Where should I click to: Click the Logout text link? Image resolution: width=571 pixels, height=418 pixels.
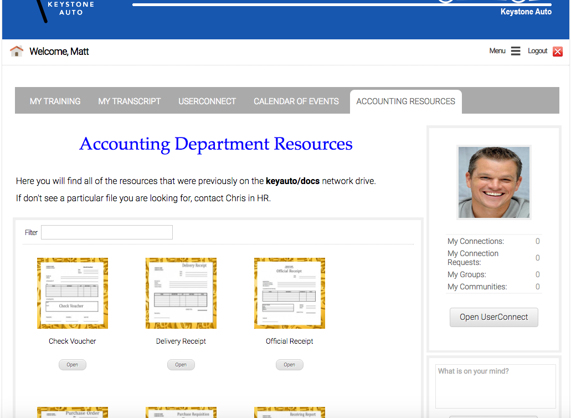coord(538,51)
